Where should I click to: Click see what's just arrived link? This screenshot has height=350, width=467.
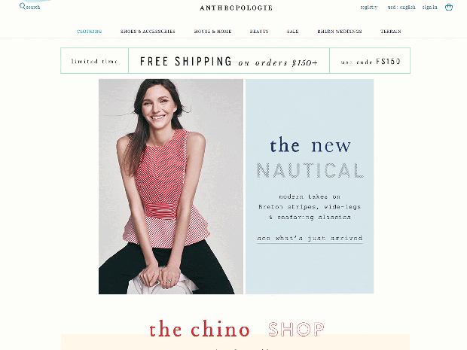point(310,238)
